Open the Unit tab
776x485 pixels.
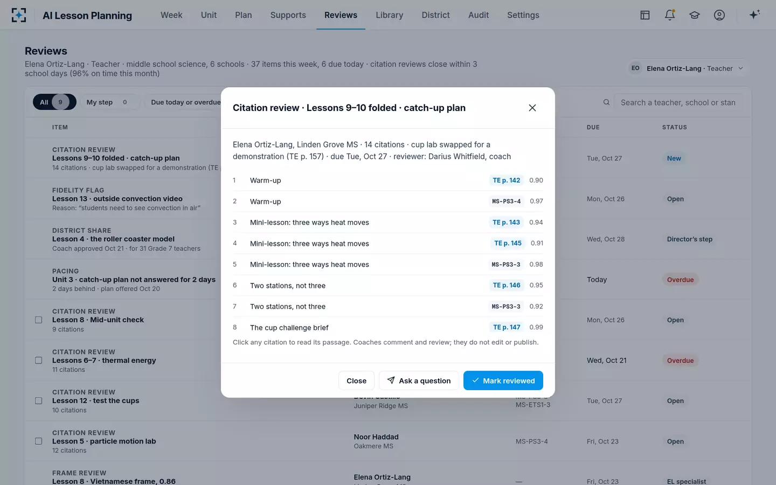[209, 15]
